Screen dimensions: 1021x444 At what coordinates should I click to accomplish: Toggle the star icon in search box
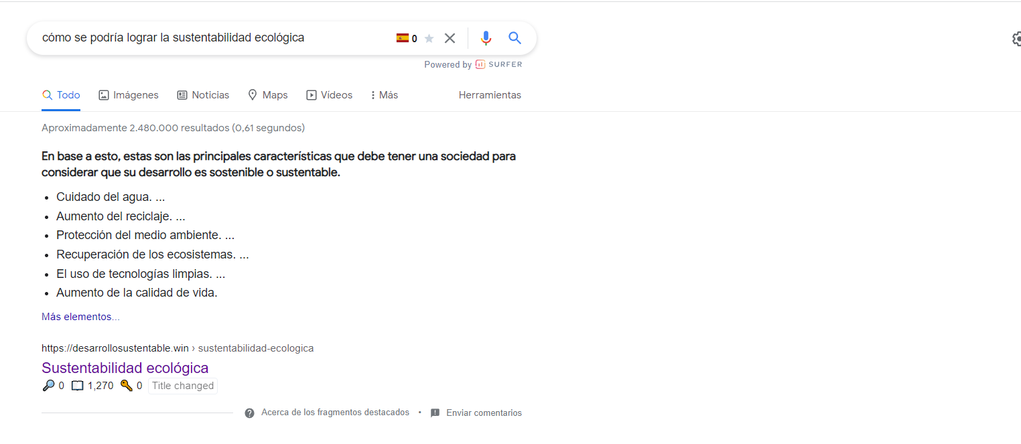pyautogui.click(x=429, y=39)
